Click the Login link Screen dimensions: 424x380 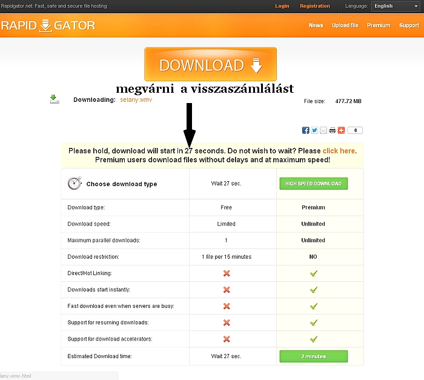pos(282,6)
